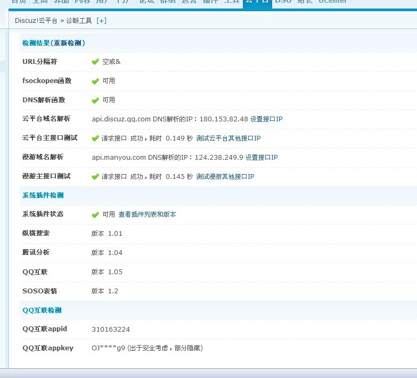This screenshot has width=417, height=378.
Task: Click the 空或& value text
Action: click(x=111, y=62)
